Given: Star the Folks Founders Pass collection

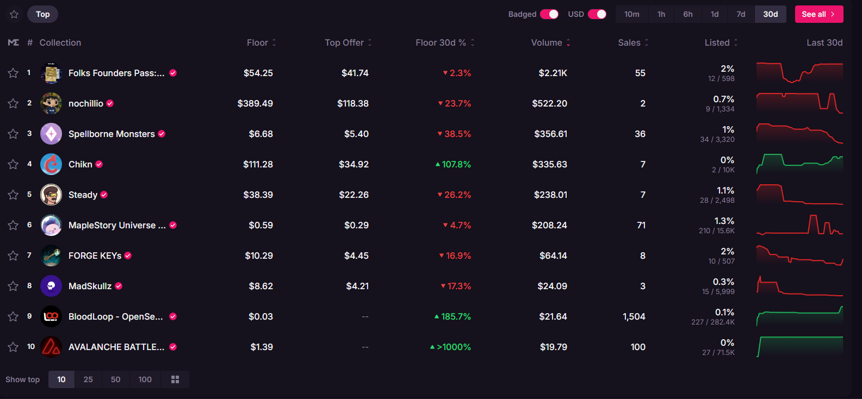Looking at the screenshot, I should [x=13, y=73].
